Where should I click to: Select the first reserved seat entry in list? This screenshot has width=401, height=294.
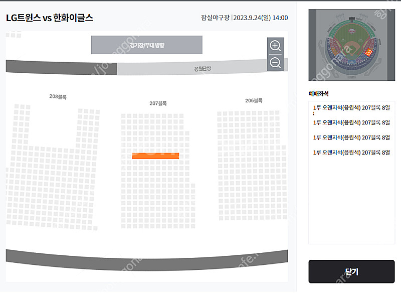pos(351,108)
